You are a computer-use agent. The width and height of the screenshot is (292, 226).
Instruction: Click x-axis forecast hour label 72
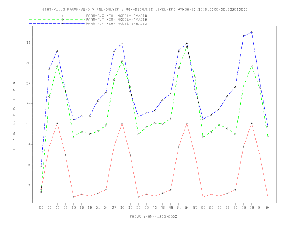coord(235,208)
